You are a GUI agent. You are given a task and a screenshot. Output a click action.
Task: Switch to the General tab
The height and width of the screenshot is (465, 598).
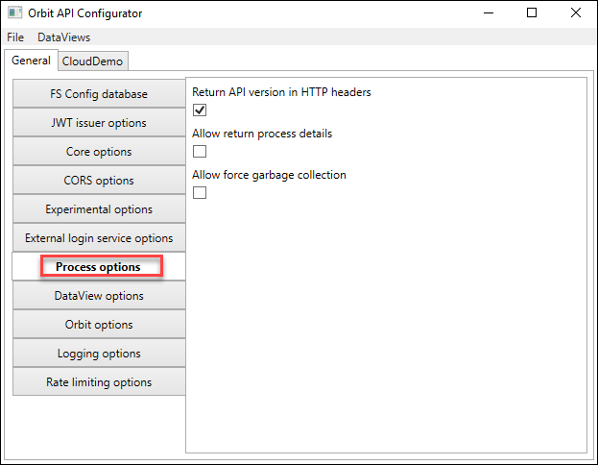point(31,61)
